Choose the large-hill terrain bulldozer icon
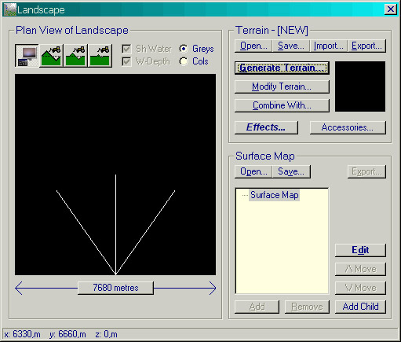Viewport: 401px width, 342px height. click(51, 56)
